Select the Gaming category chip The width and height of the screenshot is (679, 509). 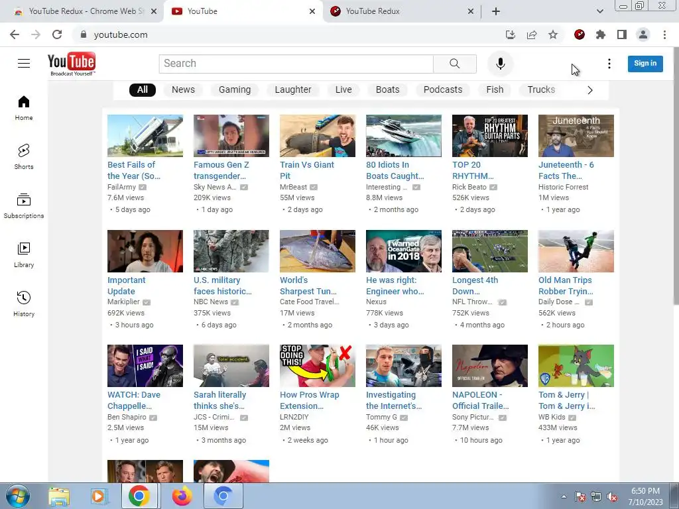(x=235, y=89)
